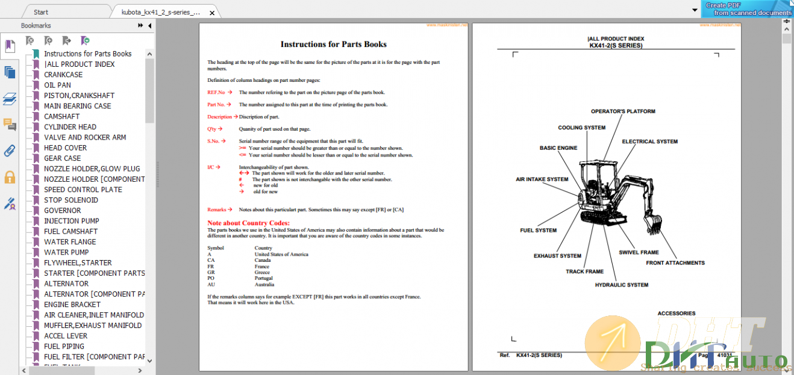
Task: Click the document scrollbar up arrow
Action: (x=787, y=29)
